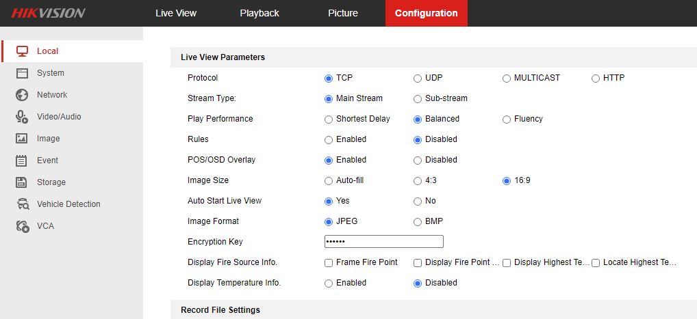Select UDP protocol radio button
Screen dimensions: 697x319
pyautogui.click(x=418, y=78)
